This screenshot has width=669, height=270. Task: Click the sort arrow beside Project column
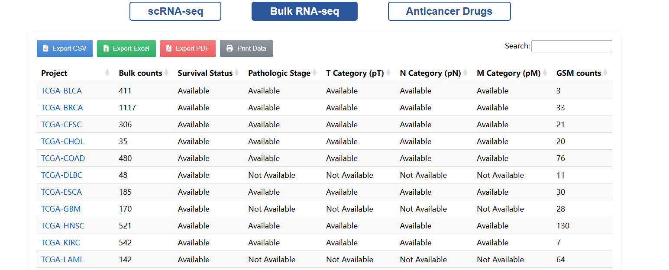tap(107, 73)
